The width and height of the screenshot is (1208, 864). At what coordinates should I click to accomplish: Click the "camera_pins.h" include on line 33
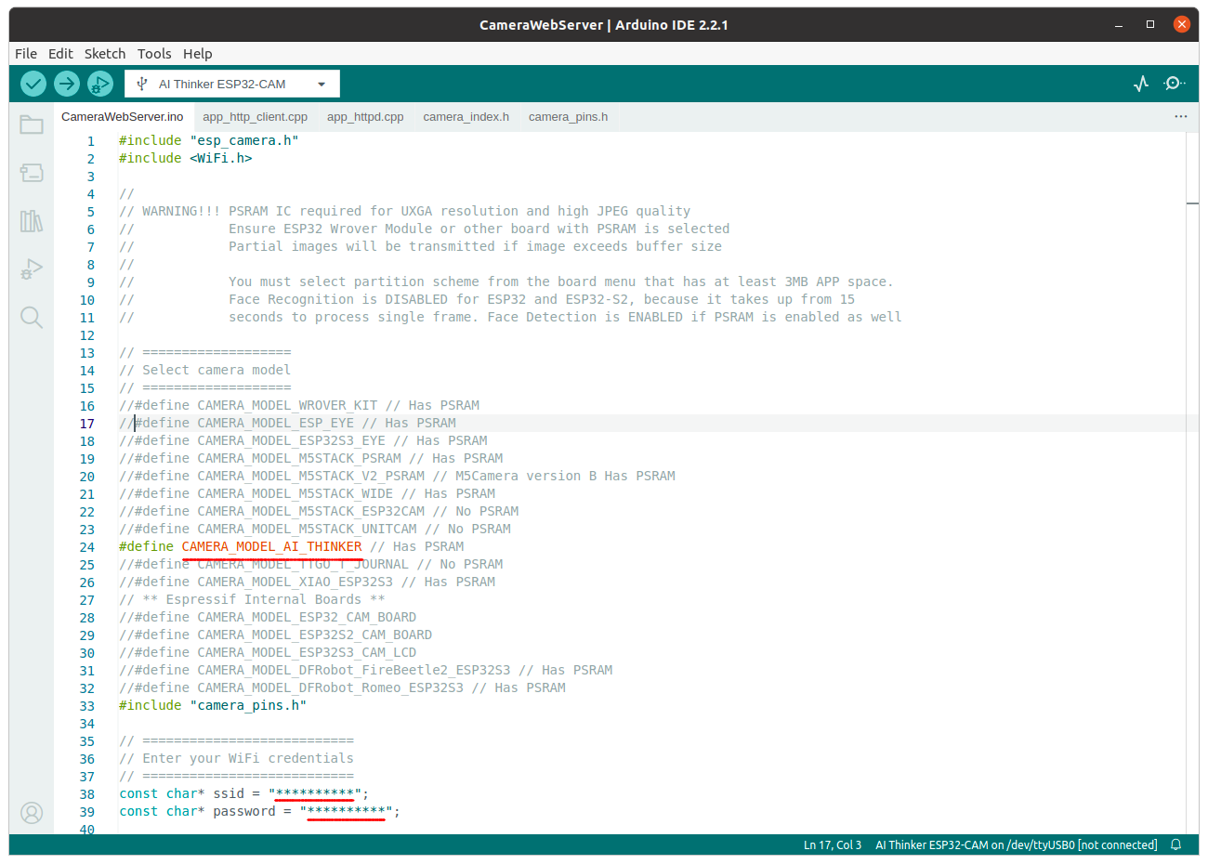[x=248, y=705]
